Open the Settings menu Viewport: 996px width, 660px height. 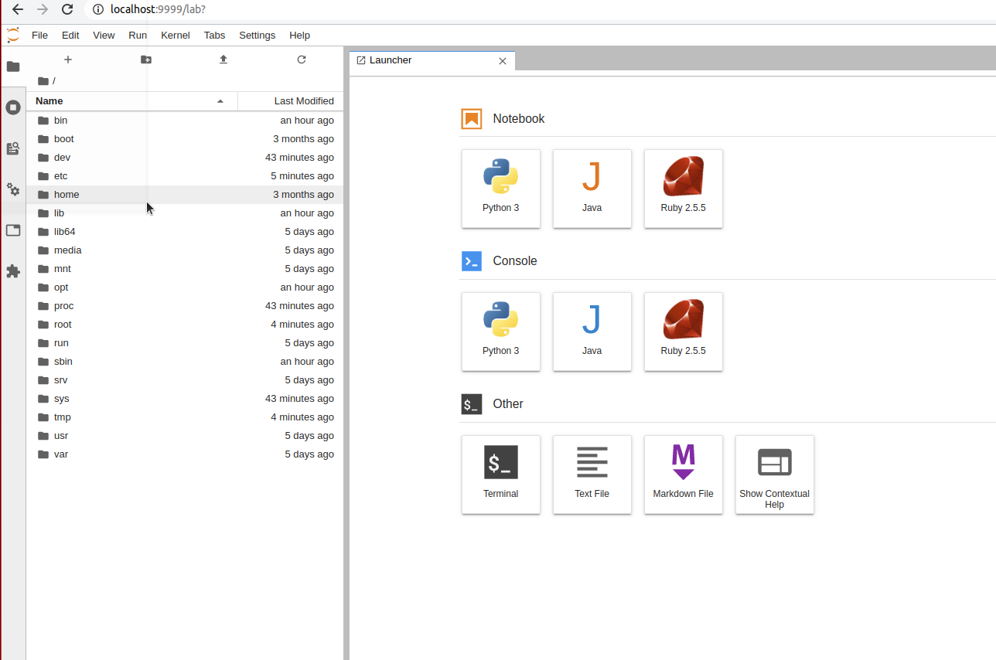pos(257,35)
